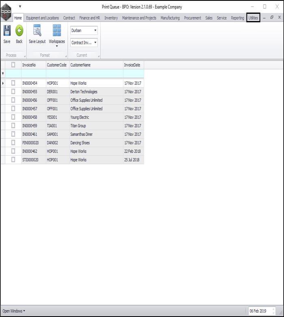Image resolution: width=284 pixels, height=317 pixels.
Task: Click the date stepper up arrow
Action: pos(273,309)
